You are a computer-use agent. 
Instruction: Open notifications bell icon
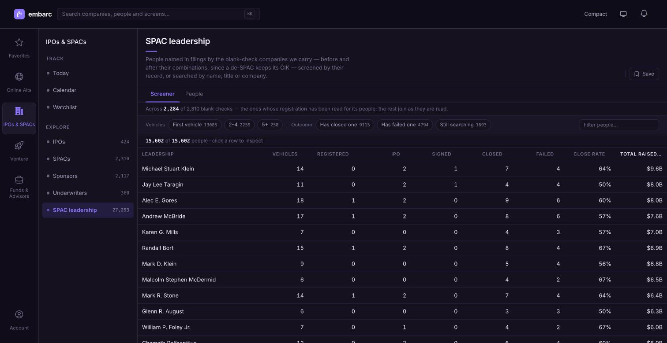point(644,14)
